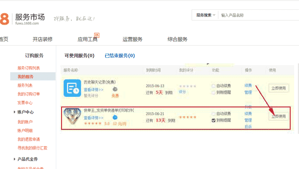299x169 pixels.
Task: Click 管理 for 历史聊天记录
Action: (x=248, y=92)
